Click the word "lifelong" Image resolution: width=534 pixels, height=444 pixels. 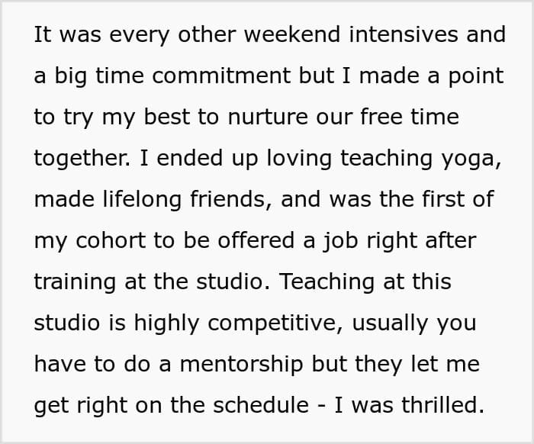coord(142,199)
